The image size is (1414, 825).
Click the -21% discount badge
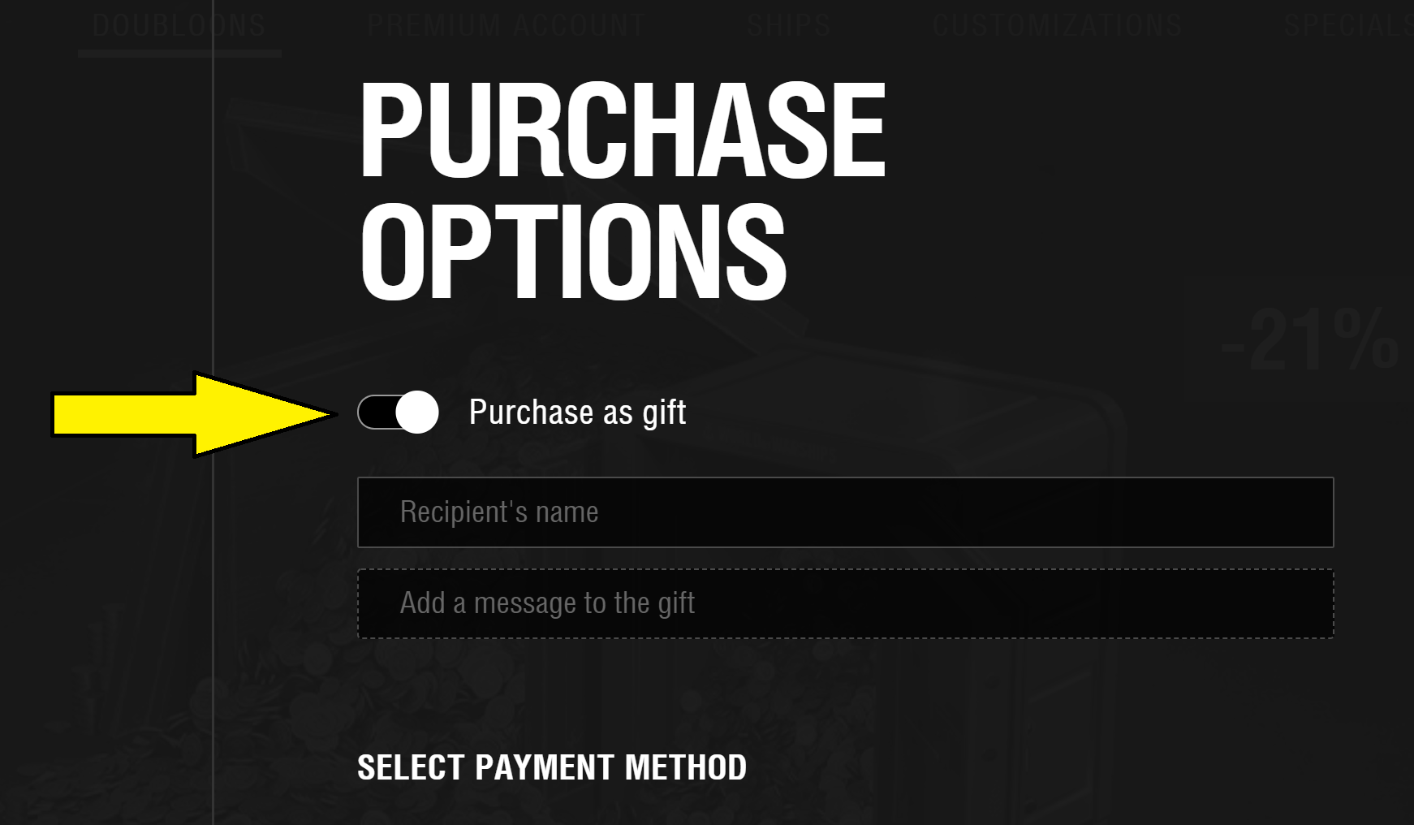[x=1308, y=341]
